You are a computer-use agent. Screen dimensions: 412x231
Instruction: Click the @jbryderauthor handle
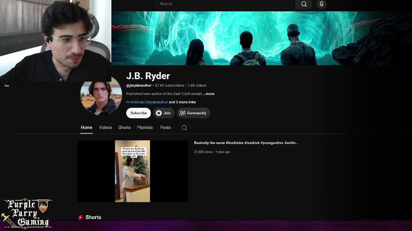139,85
